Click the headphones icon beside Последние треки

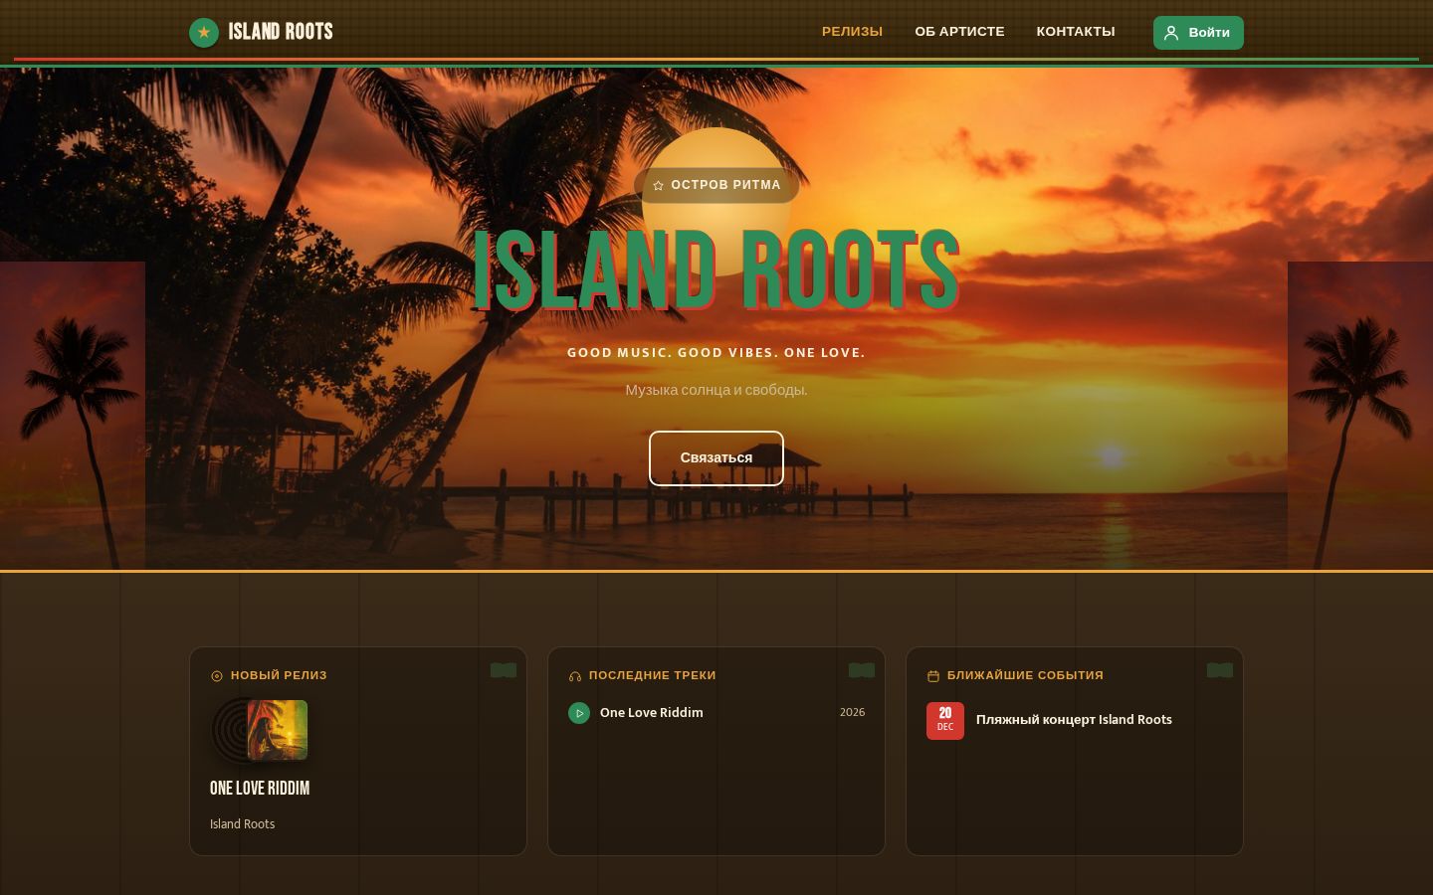point(575,676)
